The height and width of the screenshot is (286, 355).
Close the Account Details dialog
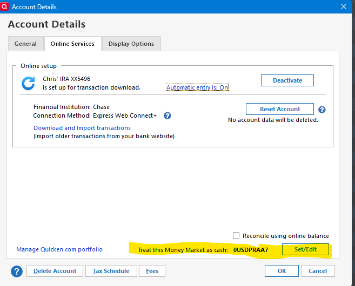pyautogui.click(x=344, y=6)
